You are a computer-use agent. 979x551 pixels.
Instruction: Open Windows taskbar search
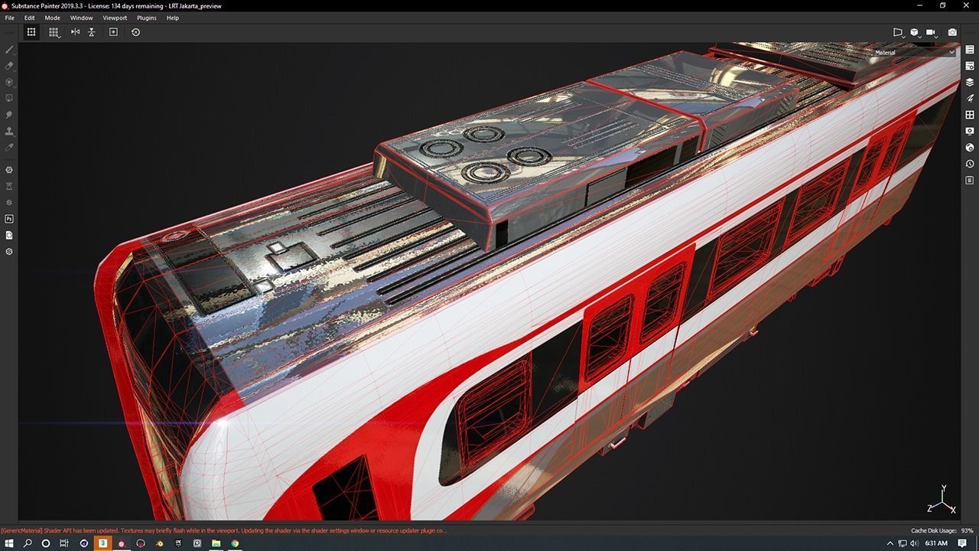(28, 543)
